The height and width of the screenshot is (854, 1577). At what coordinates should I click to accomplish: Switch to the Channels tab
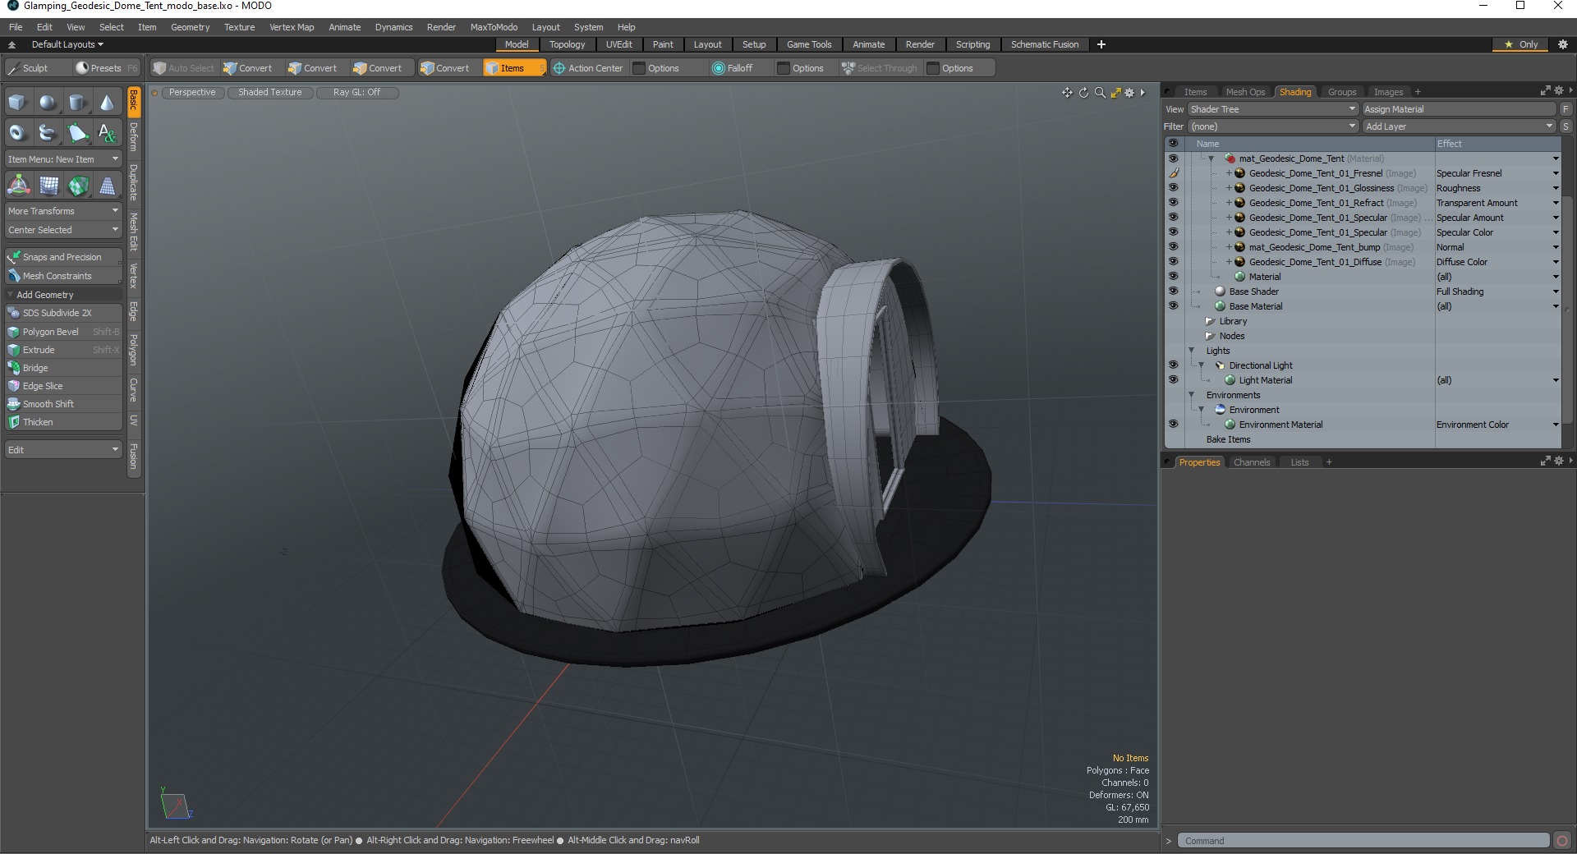pyautogui.click(x=1252, y=462)
